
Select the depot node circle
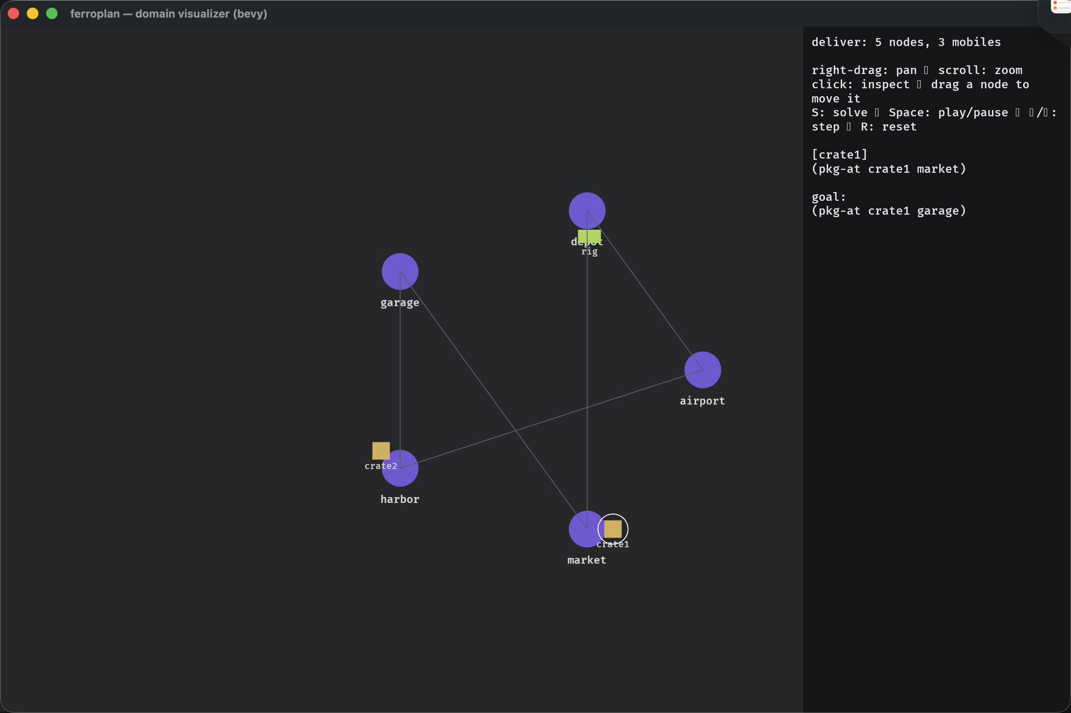pos(587,210)
